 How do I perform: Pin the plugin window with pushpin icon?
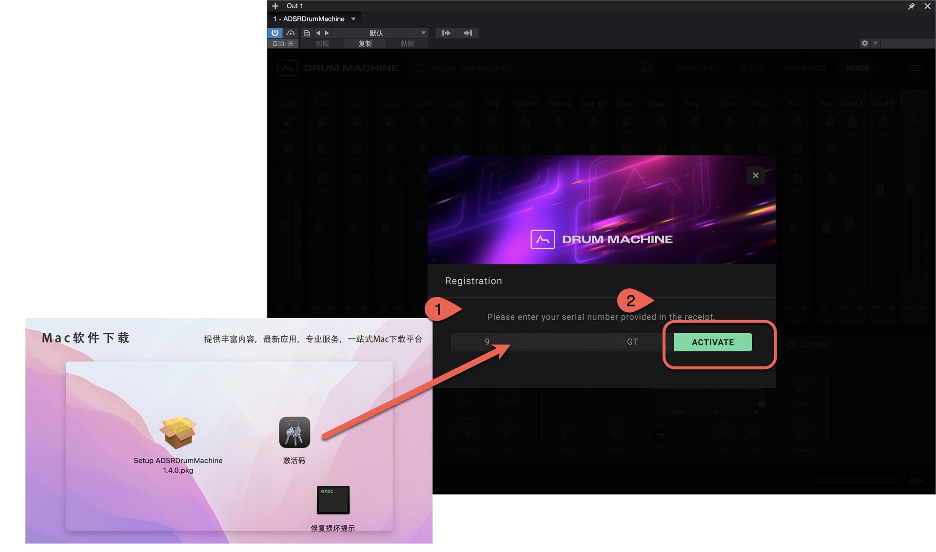[x=911, y=6]
